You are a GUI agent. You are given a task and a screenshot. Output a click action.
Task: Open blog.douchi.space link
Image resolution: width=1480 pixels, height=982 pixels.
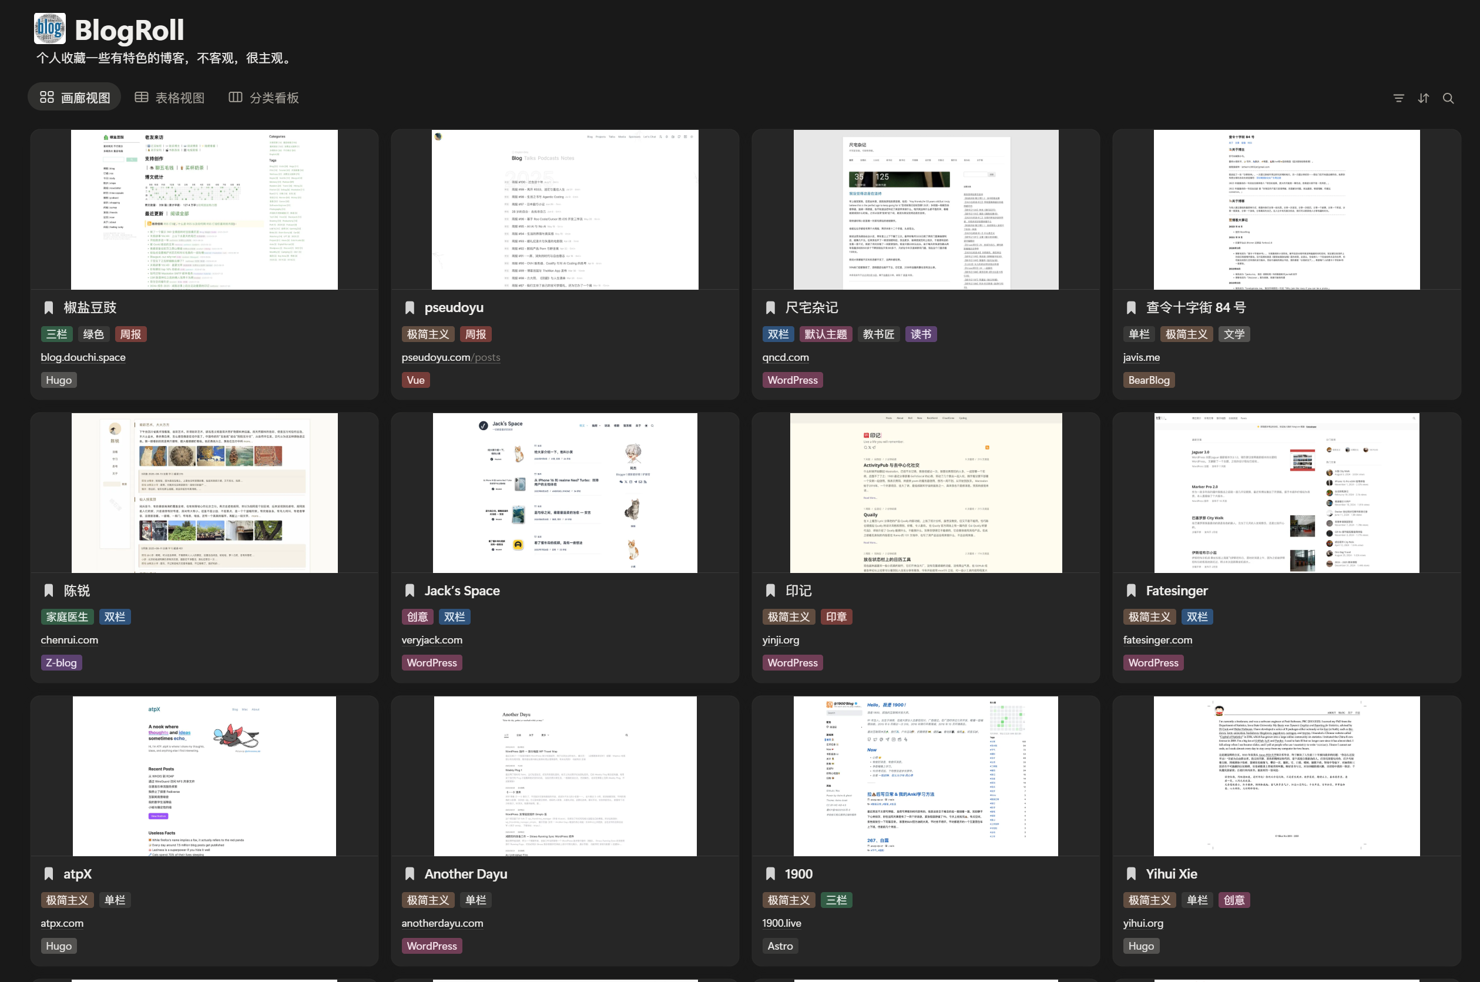(x=83, y=357)
